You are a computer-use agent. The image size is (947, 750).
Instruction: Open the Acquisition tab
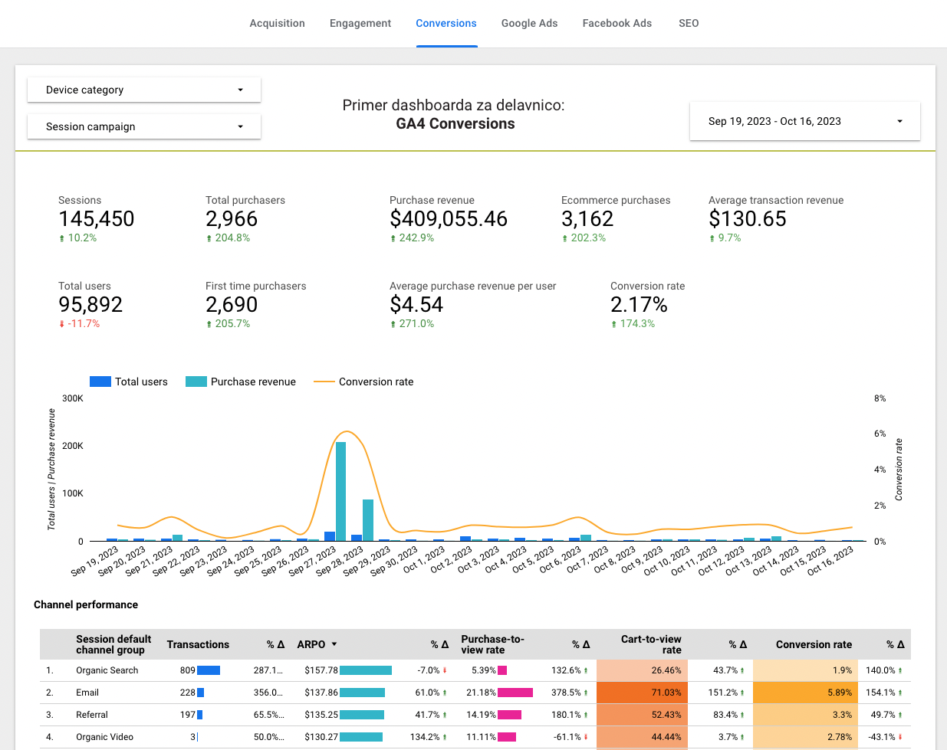coord(277,23)
